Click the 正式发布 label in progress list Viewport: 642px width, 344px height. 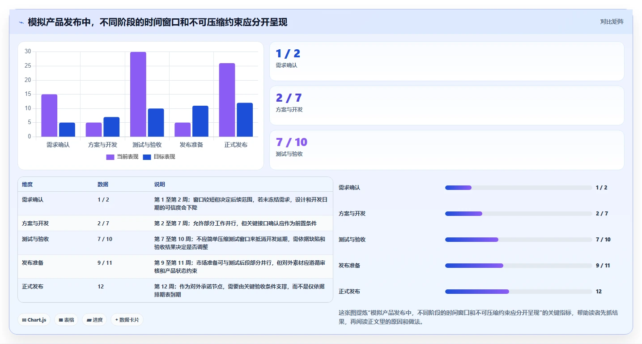pos(349,292)
